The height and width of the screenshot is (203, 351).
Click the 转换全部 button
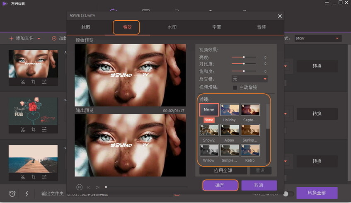click(317, 193)
